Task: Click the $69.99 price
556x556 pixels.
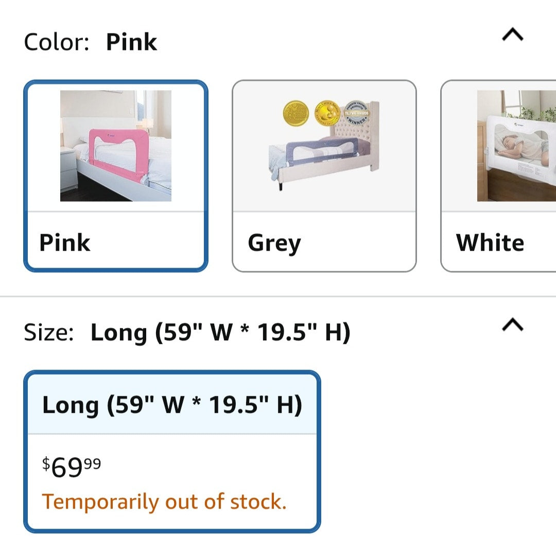Action: coord(72,467)
